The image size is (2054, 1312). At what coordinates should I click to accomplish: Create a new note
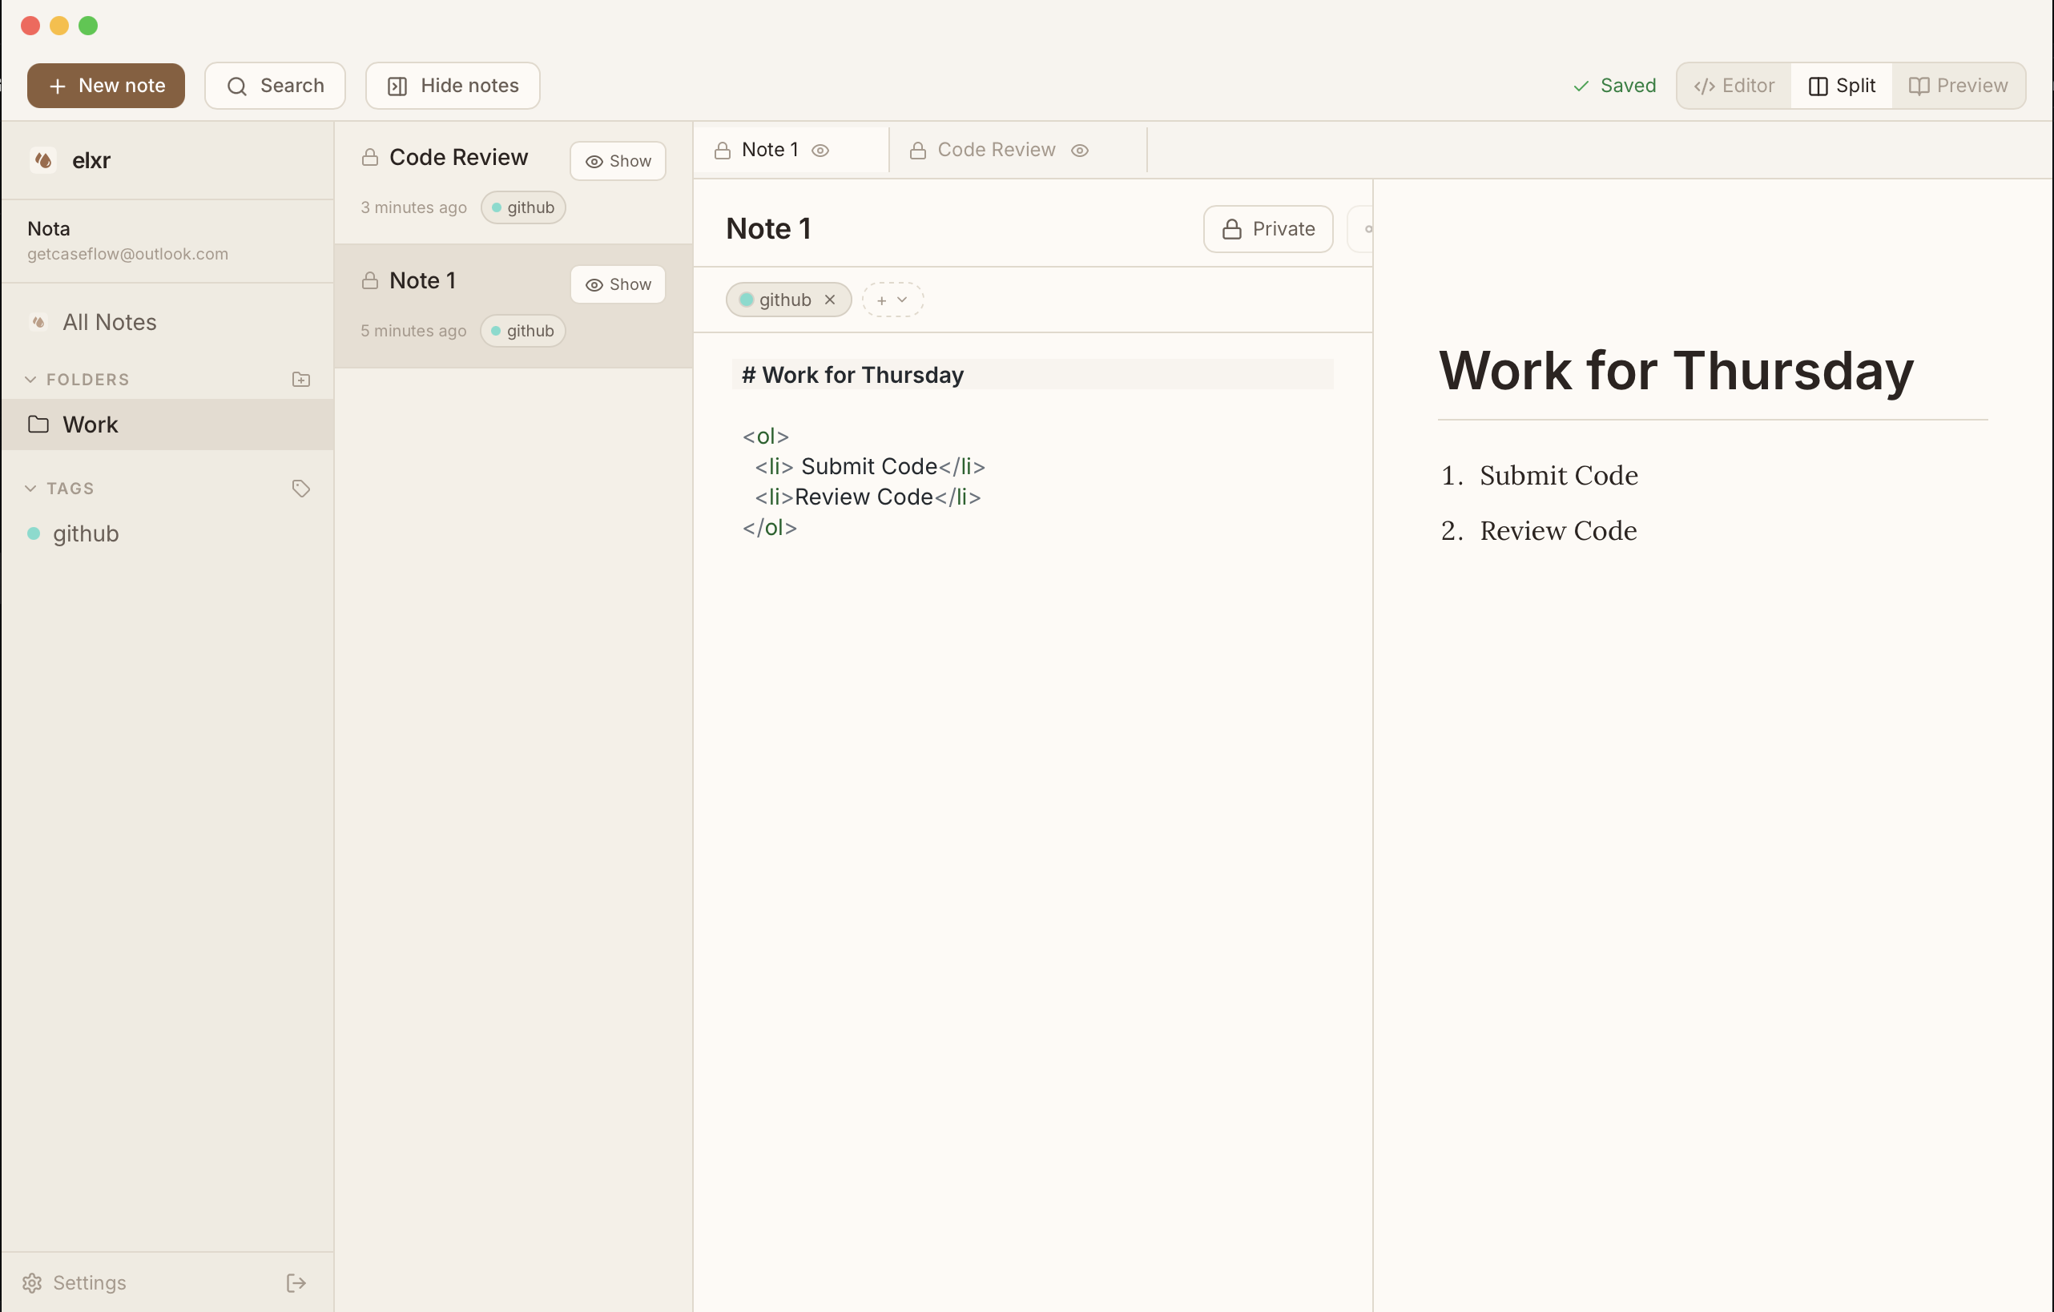point(105,86)
